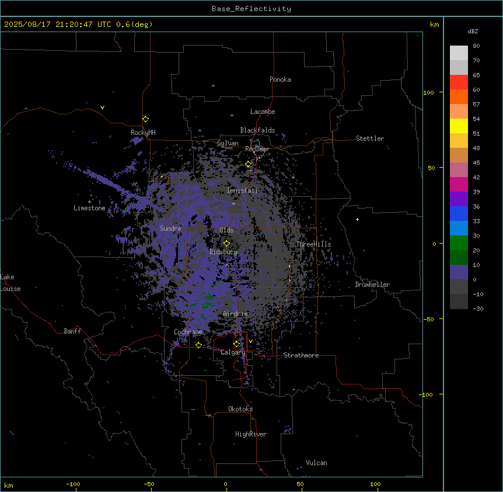Screen dimensions: 503x492
Task: Click the yellow diamond marker below RedDeer
Action: click(249, 164)
